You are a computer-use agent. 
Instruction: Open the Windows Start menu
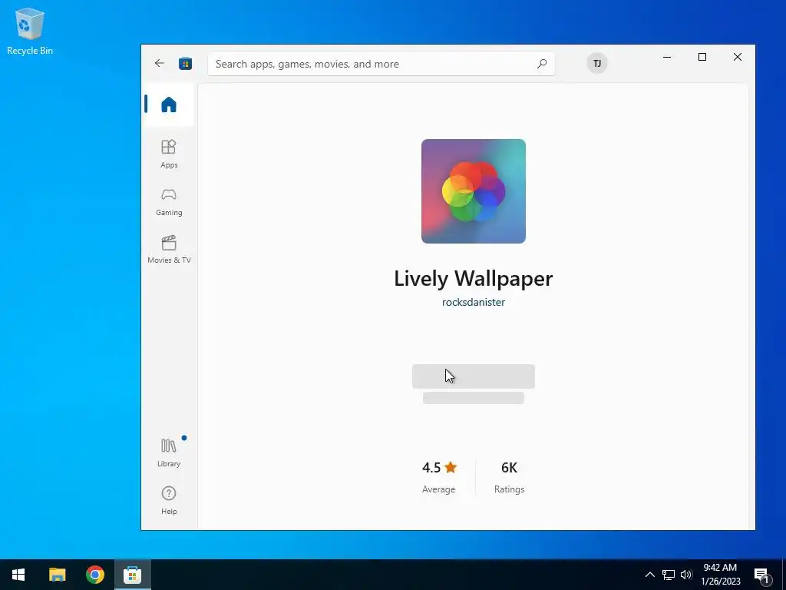click(18, 575)
